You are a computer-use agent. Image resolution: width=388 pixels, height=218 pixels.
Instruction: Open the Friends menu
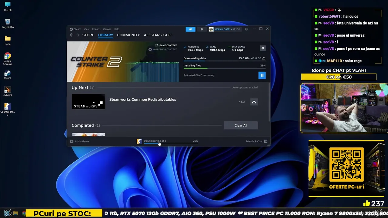[96, 29]
